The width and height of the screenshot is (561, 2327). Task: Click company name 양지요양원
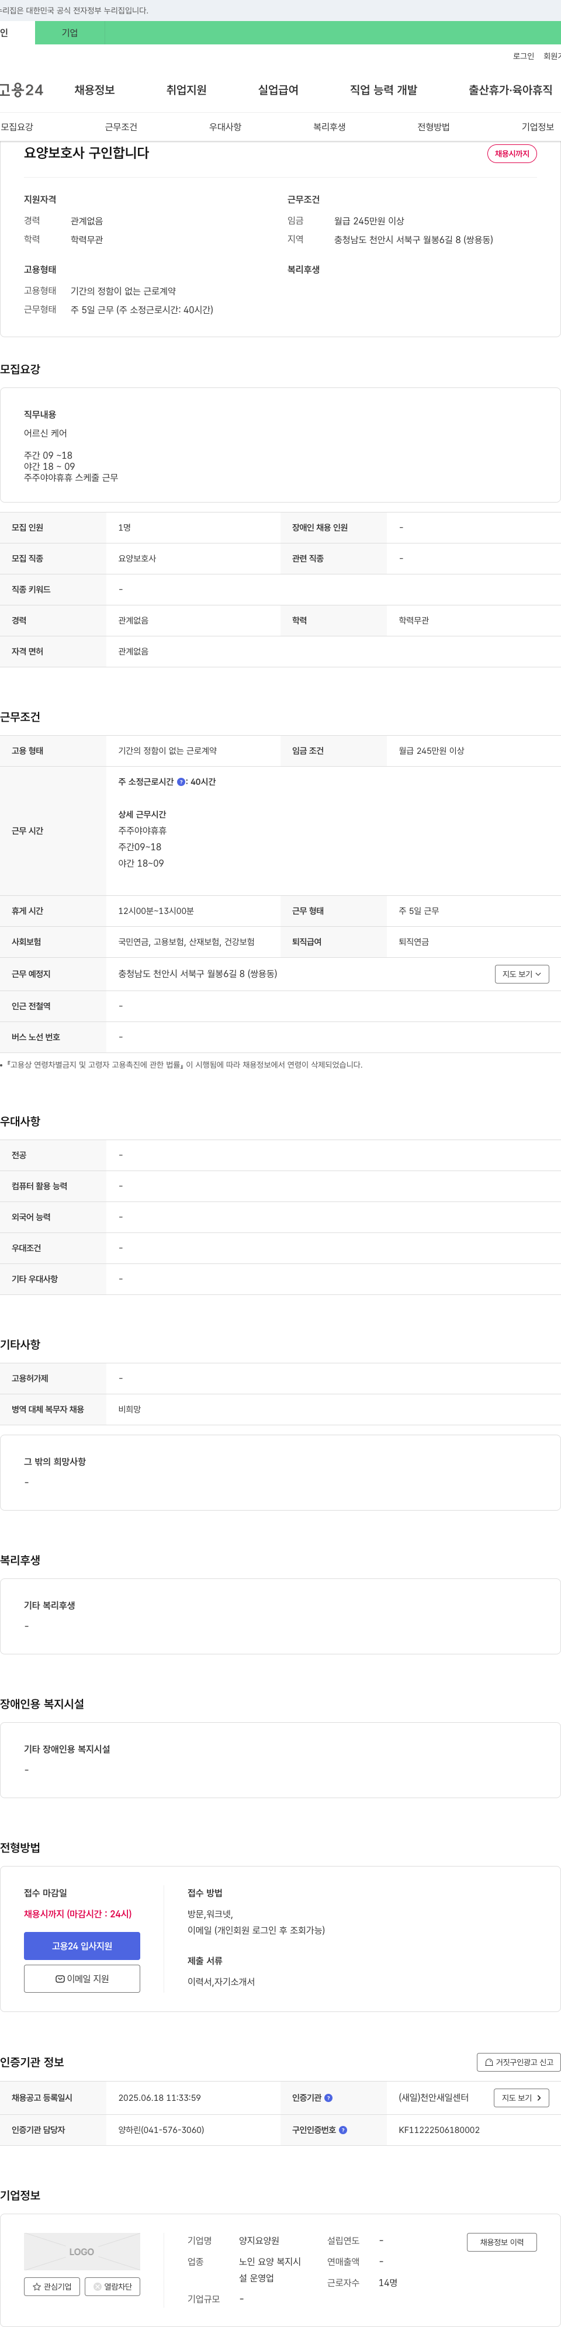pyautogui.click(x=259, y=2241)
